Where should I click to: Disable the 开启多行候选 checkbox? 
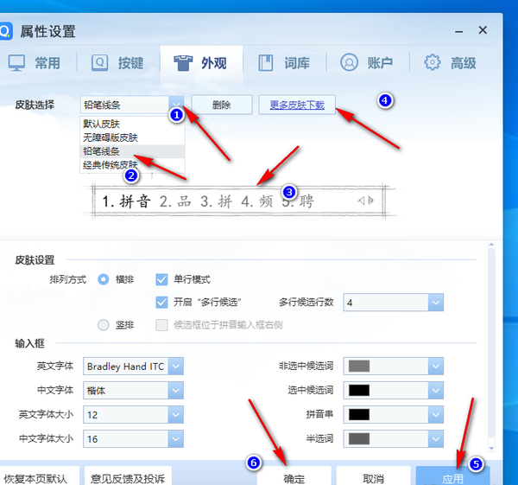pyautogui.click(x=162, y=302)
